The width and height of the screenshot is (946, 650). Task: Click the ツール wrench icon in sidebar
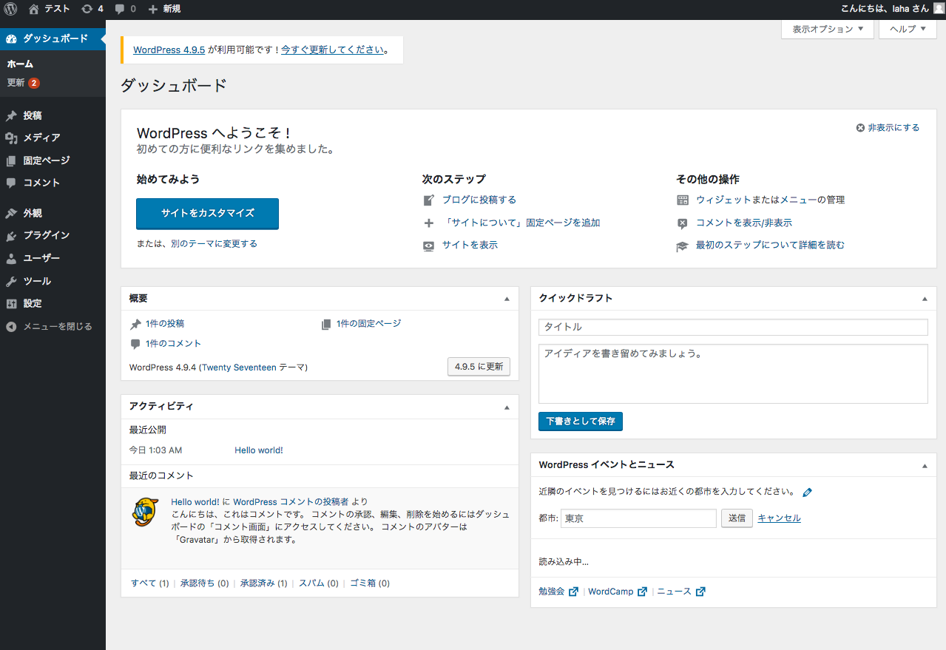click(11, 282)
